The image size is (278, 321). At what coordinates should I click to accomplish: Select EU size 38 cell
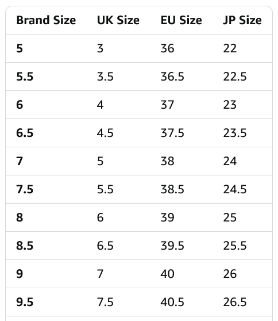pos(167,161)
